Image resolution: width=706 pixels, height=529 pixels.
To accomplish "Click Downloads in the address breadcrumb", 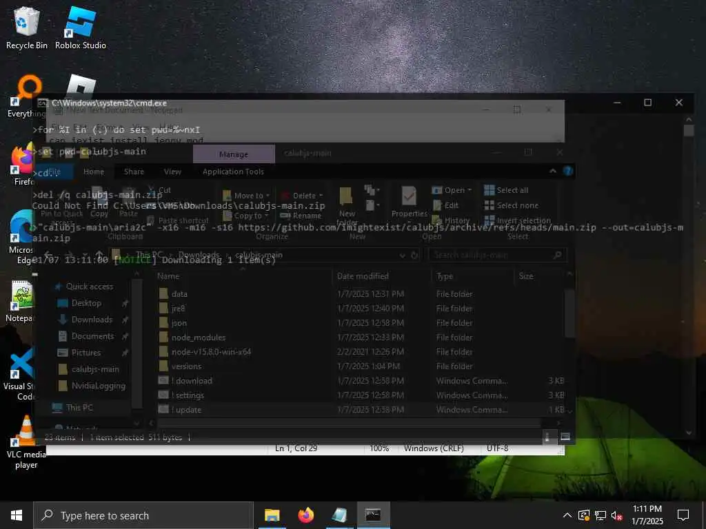I will (x=199, y=255).
